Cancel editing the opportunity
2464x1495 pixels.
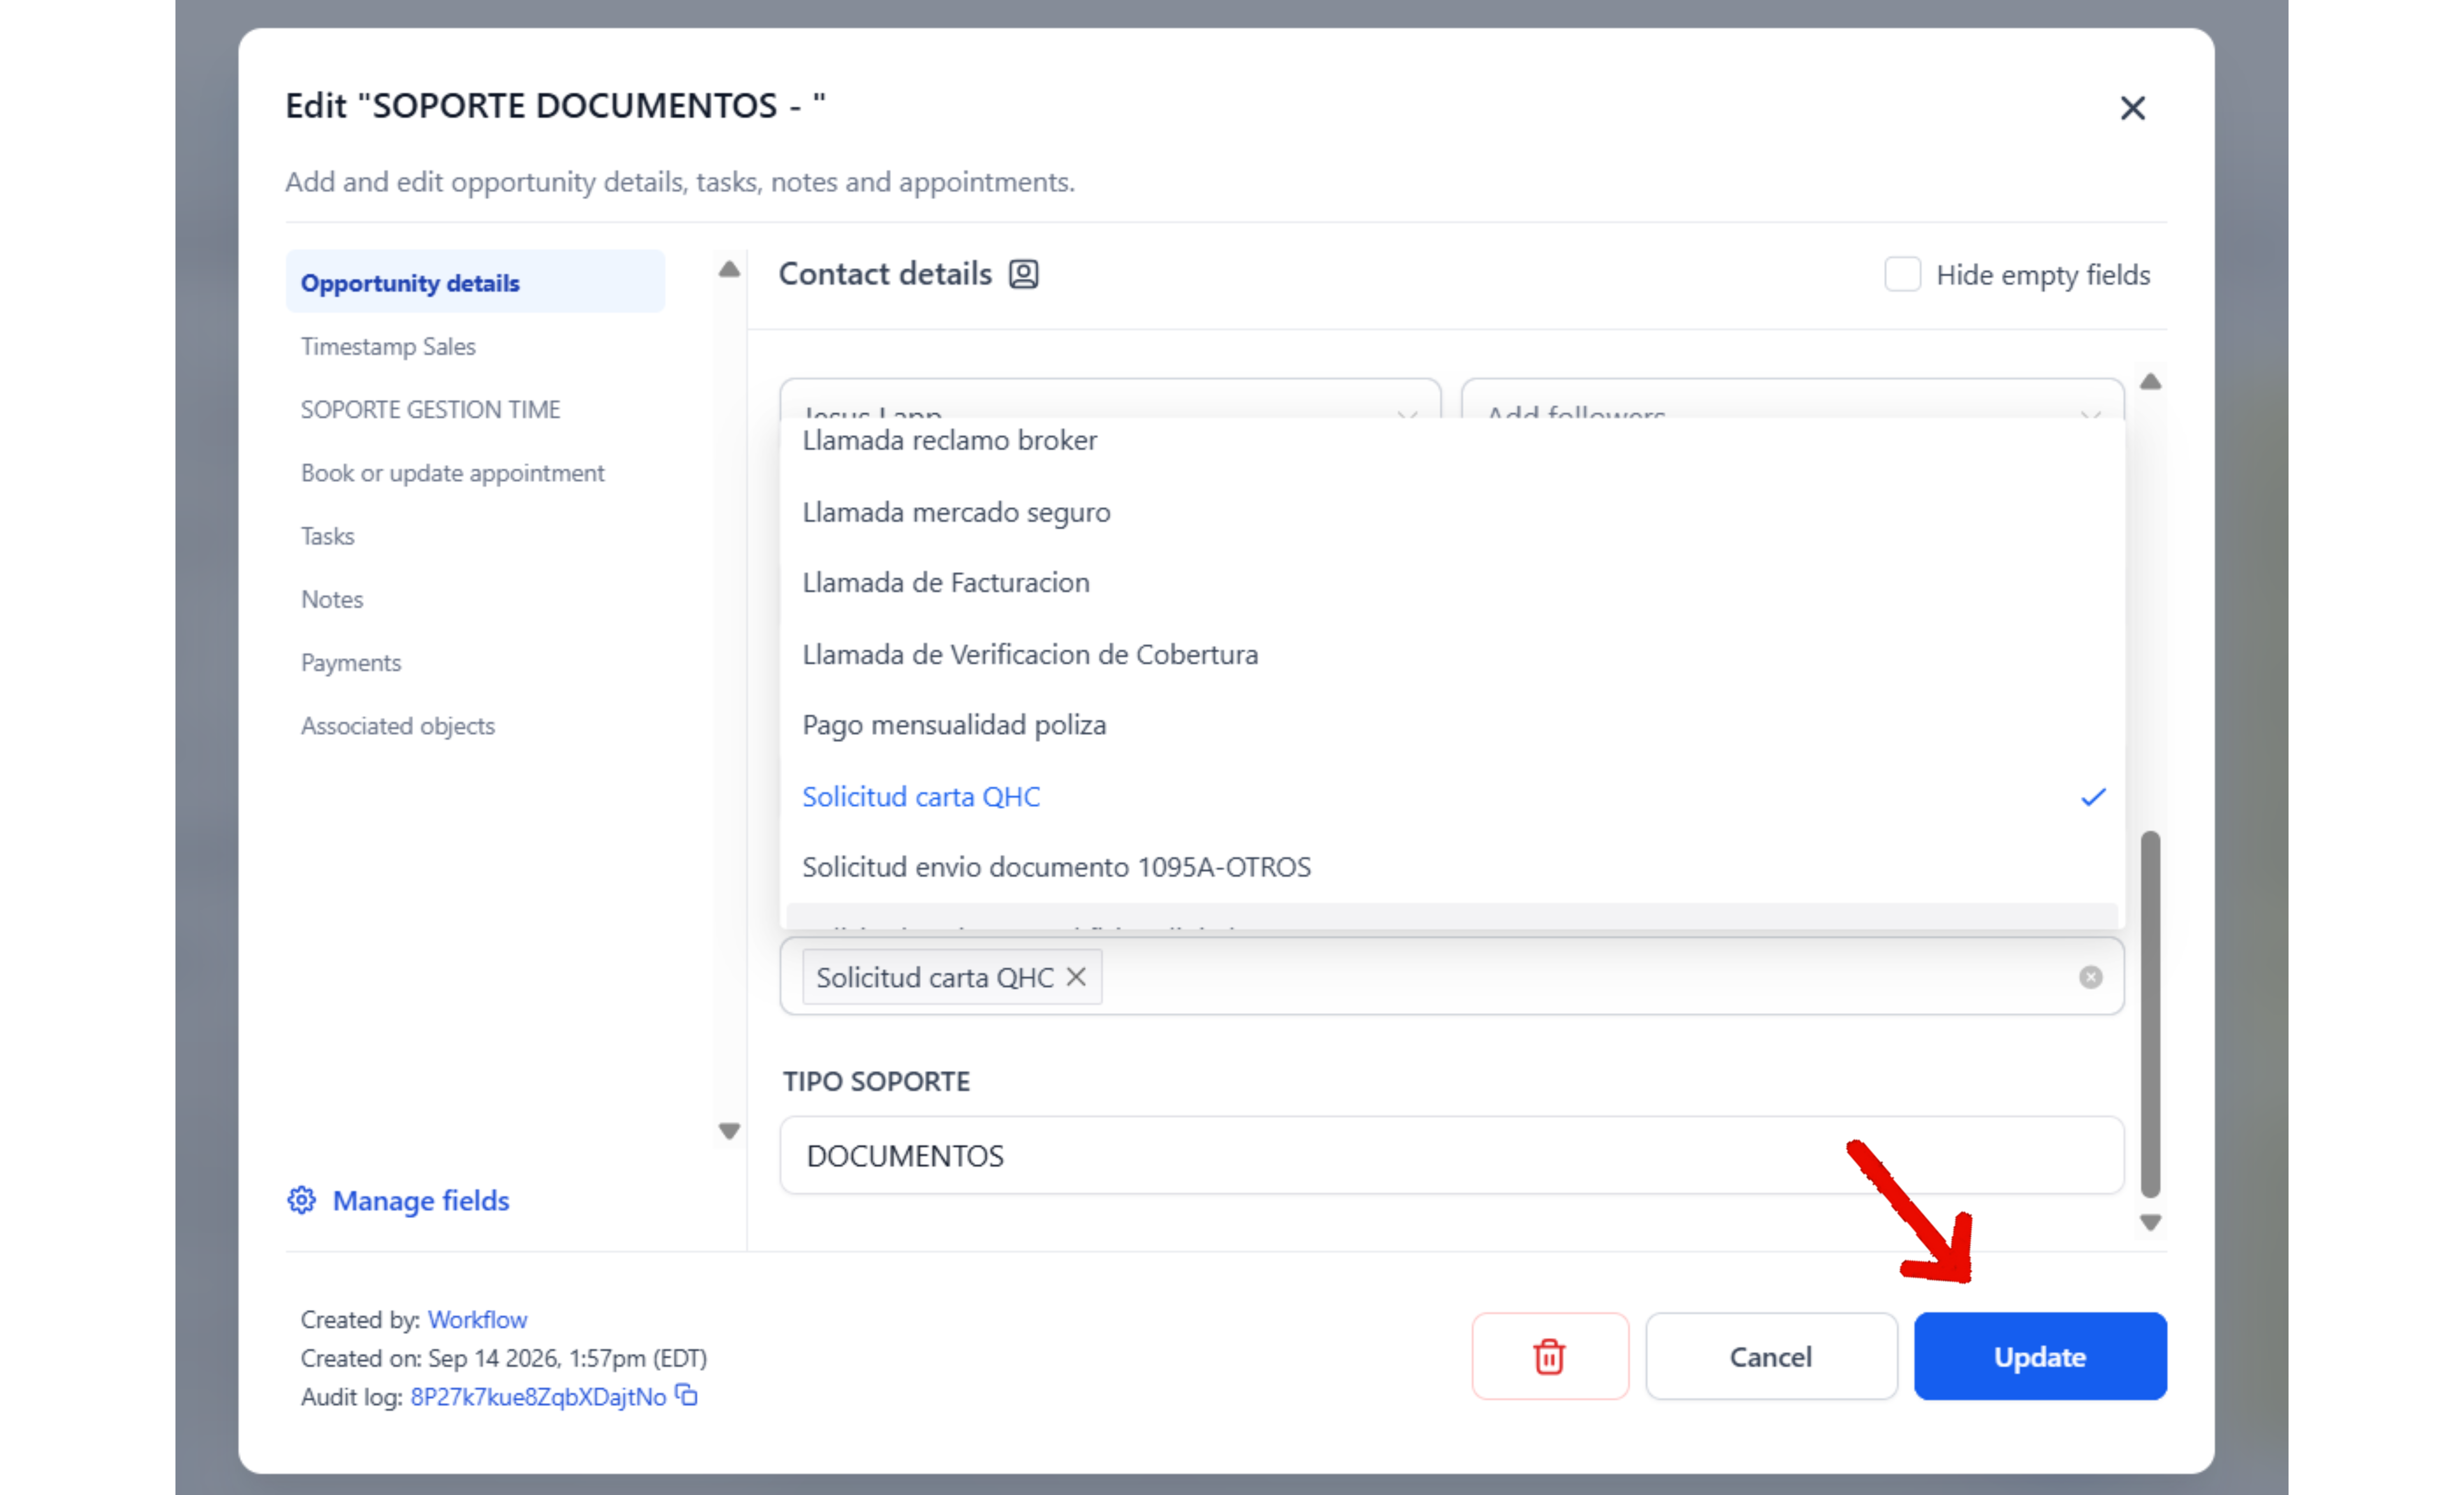1771,1356
